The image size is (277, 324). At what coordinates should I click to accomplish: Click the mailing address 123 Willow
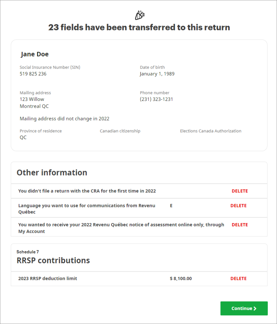32,99
